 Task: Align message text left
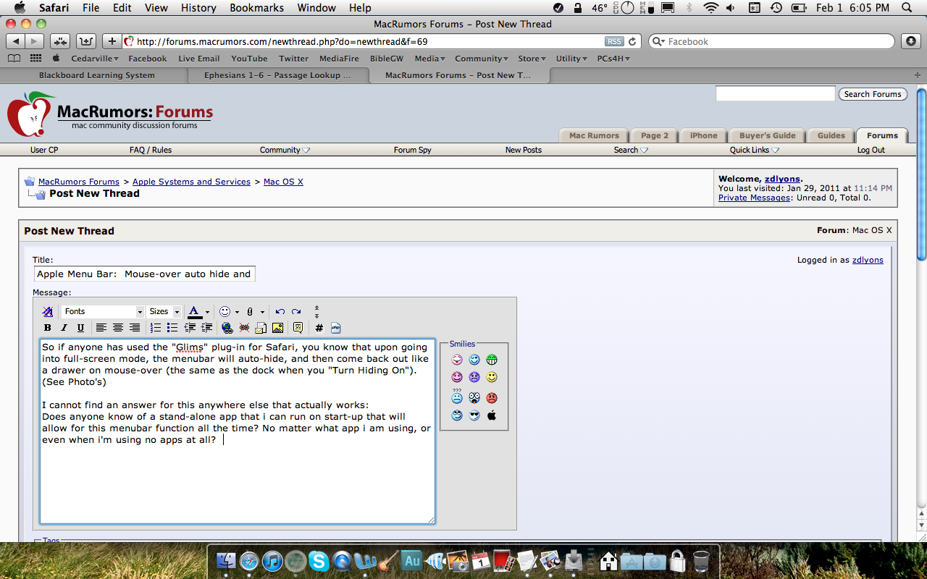pos(101,328)
